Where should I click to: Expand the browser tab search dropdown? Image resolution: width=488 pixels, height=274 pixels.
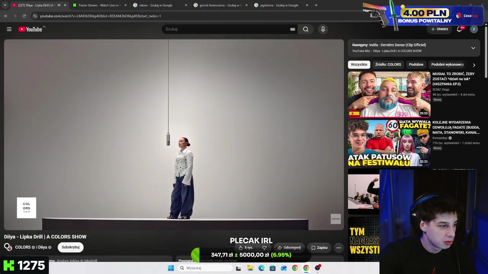click(x=5, y=5)
